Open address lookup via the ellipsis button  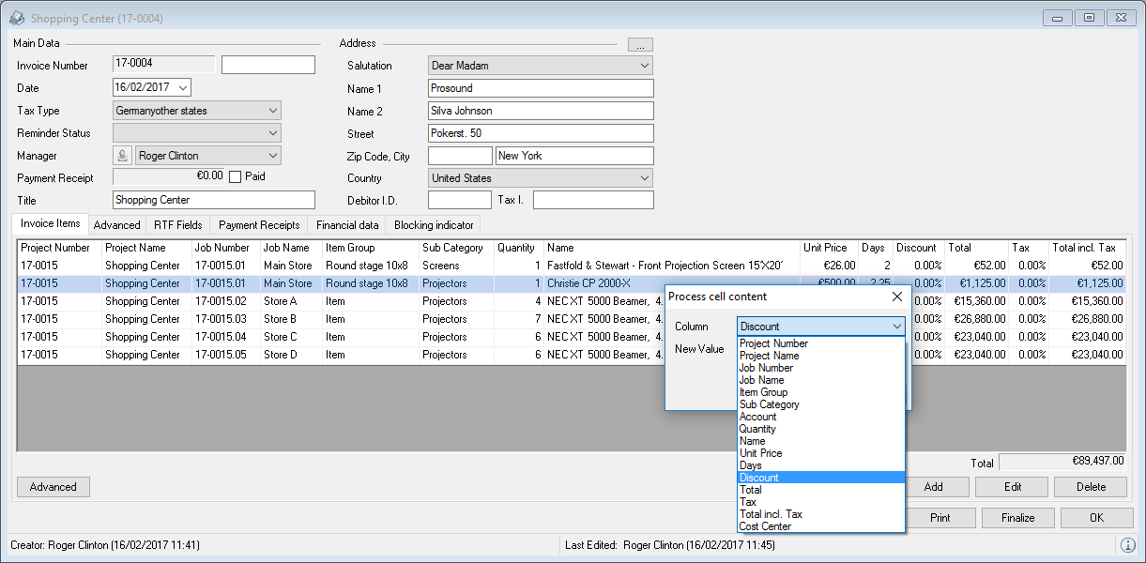tap(640, 44)
